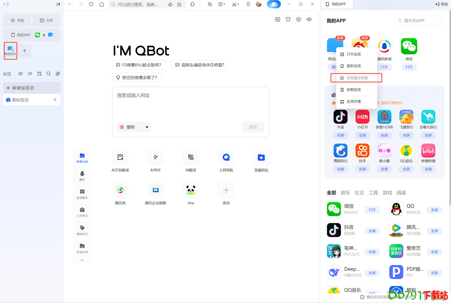Open 上网导航 from the shortcuts grid

point(226,161)
